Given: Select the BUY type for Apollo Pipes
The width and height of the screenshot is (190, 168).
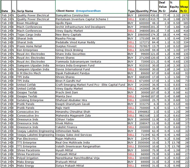Looking at the screenshot, I should 132,23.
